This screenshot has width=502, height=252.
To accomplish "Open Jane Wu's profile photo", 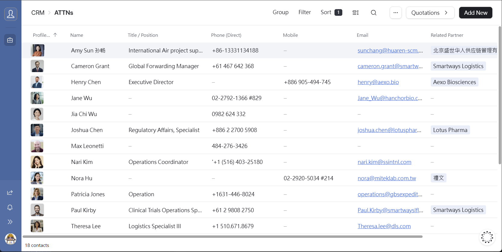I will [37, 98].
